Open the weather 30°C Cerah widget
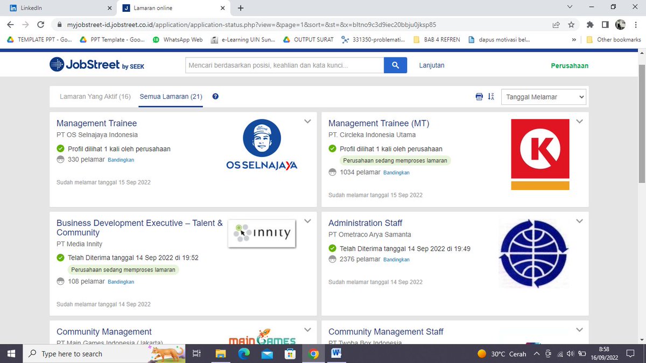The image size is (646, 363). point(502,354)
